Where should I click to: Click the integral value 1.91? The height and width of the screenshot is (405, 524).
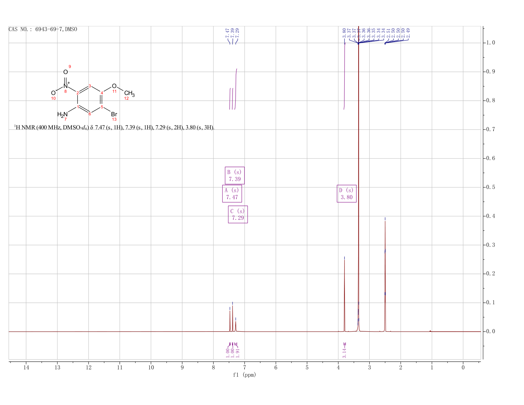click(237, 353)
